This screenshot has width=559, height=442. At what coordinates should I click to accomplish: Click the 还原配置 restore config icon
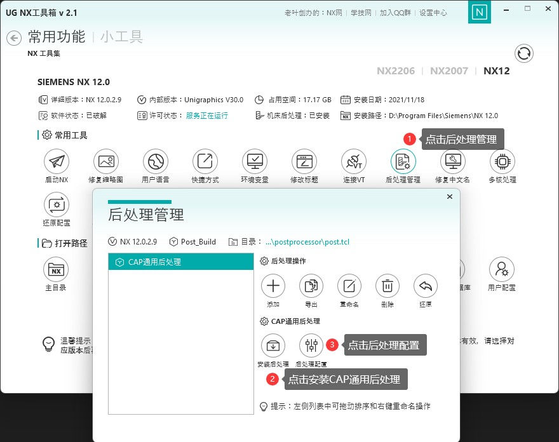tap(57, 204)
